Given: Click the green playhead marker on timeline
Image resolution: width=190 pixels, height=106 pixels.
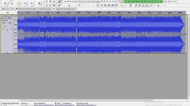Looking at the screenshot, I should (100, 12).
